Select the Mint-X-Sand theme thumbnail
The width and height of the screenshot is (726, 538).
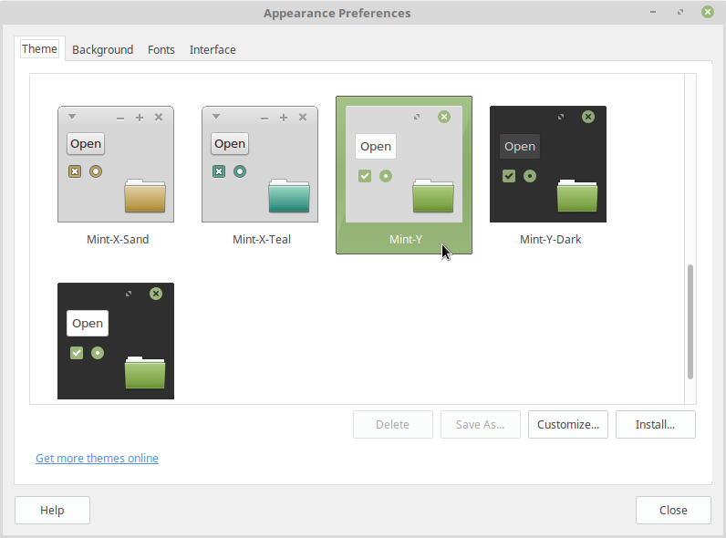(116, 164)
